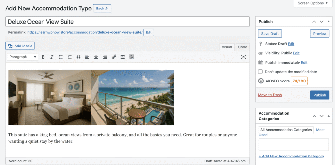Click the status pin icon

coord(260,44)
